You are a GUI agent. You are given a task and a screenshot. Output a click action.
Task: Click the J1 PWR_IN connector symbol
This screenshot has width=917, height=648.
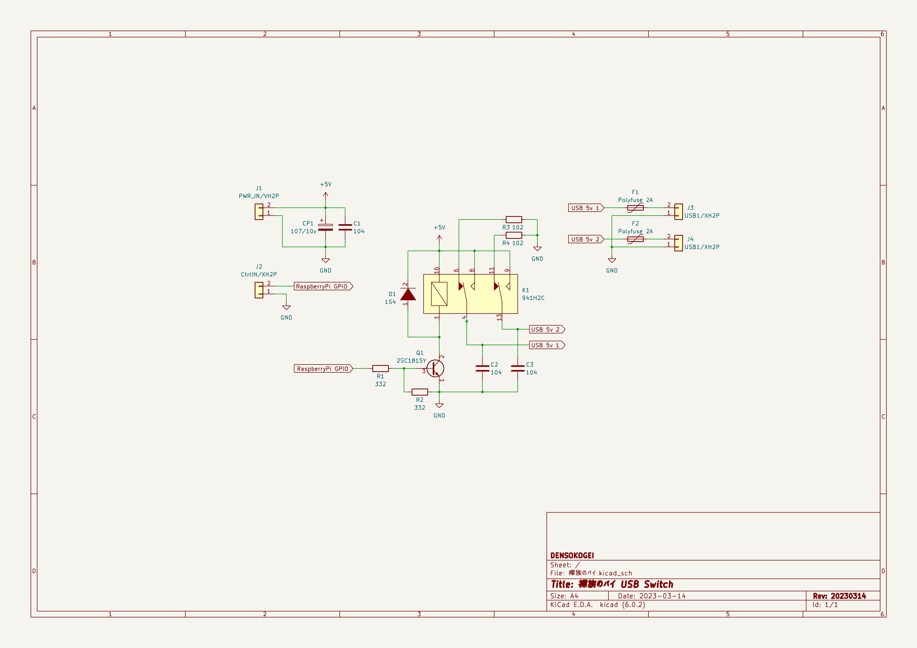(259, 211)
